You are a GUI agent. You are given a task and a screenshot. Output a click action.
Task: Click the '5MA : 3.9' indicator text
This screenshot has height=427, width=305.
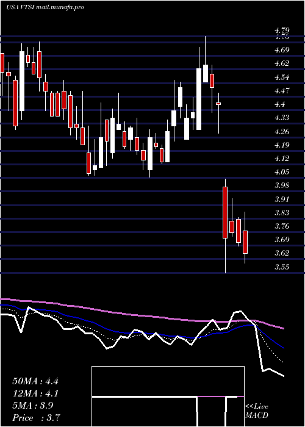(33, 406)
